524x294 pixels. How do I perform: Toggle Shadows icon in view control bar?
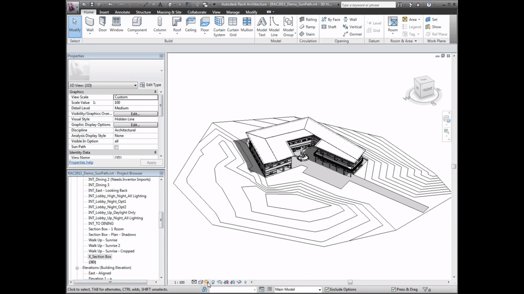213,282
